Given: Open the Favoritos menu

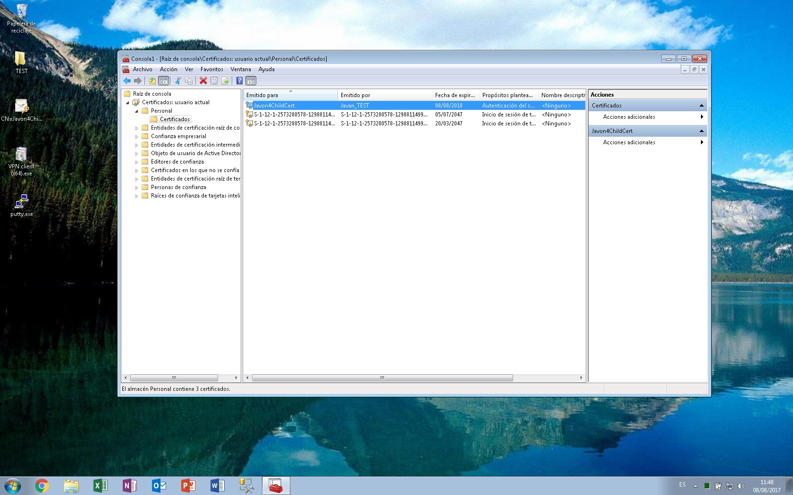Looking at the screenshot, I should point(211,69).
